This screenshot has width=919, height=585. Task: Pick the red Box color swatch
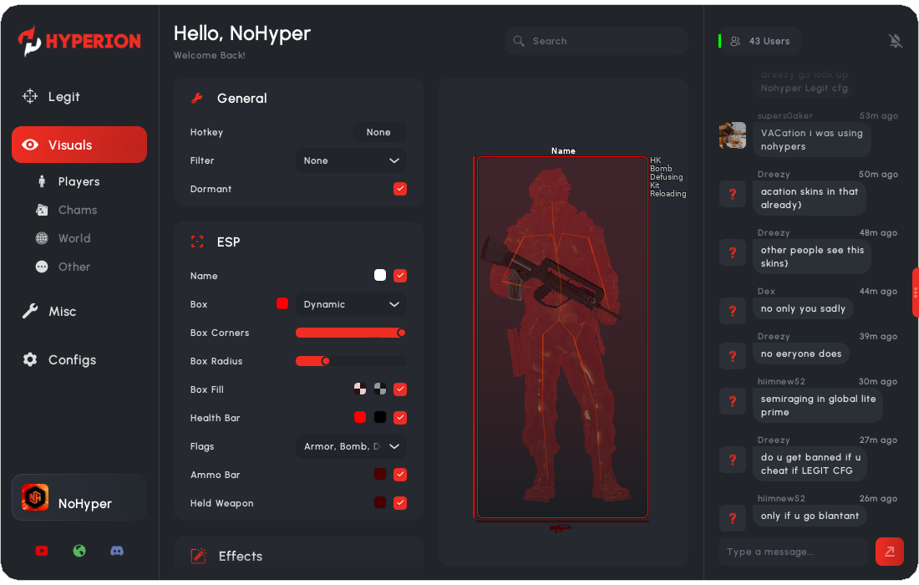282,303
